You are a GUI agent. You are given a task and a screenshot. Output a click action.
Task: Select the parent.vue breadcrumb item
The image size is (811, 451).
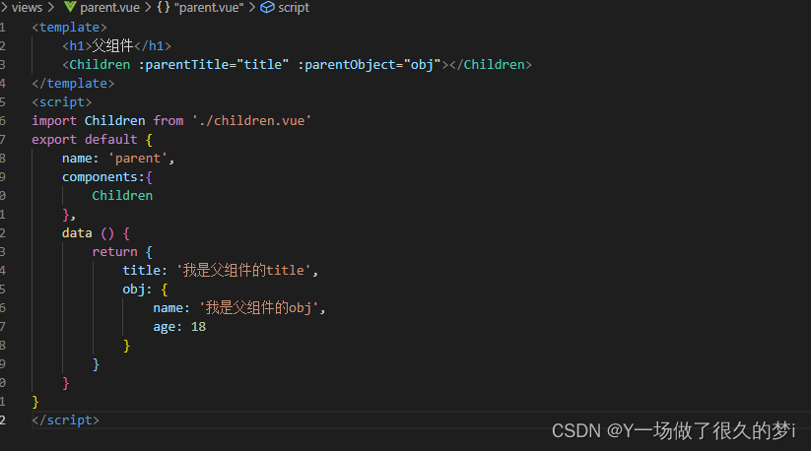109,8
